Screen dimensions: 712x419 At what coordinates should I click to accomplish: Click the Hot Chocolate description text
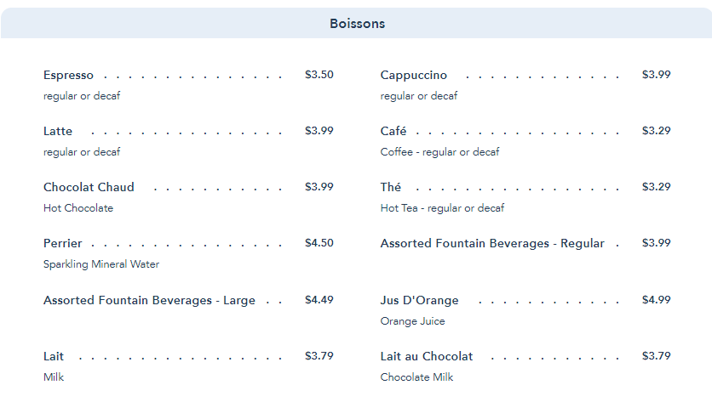(78, 208)
